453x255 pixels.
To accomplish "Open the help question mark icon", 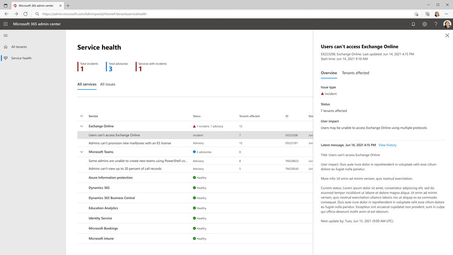I will coord(436,24).
